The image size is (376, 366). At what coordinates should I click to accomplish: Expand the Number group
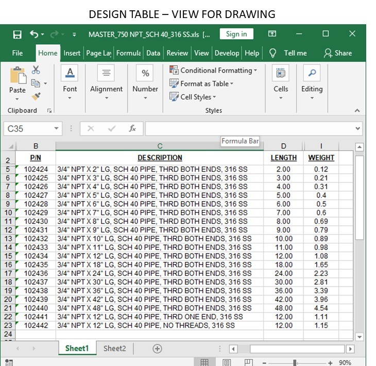(x=145, y=82)
